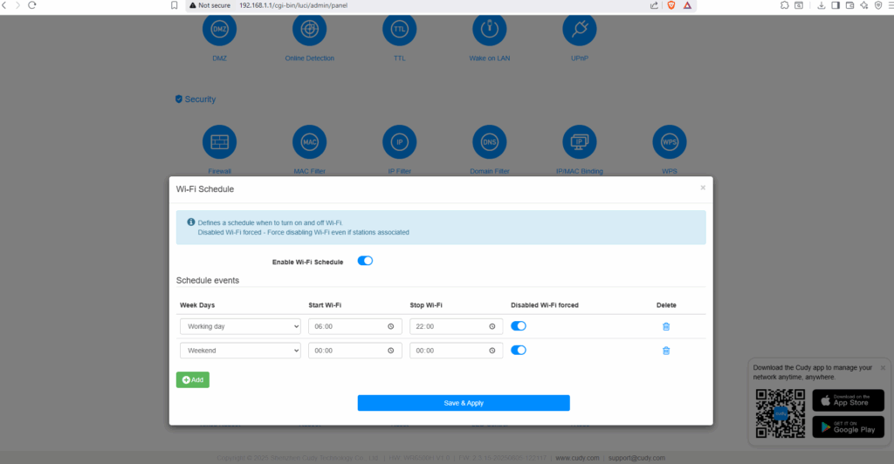
Task: Open the IP/MAC Binding icon
Action: click(580, 142)
